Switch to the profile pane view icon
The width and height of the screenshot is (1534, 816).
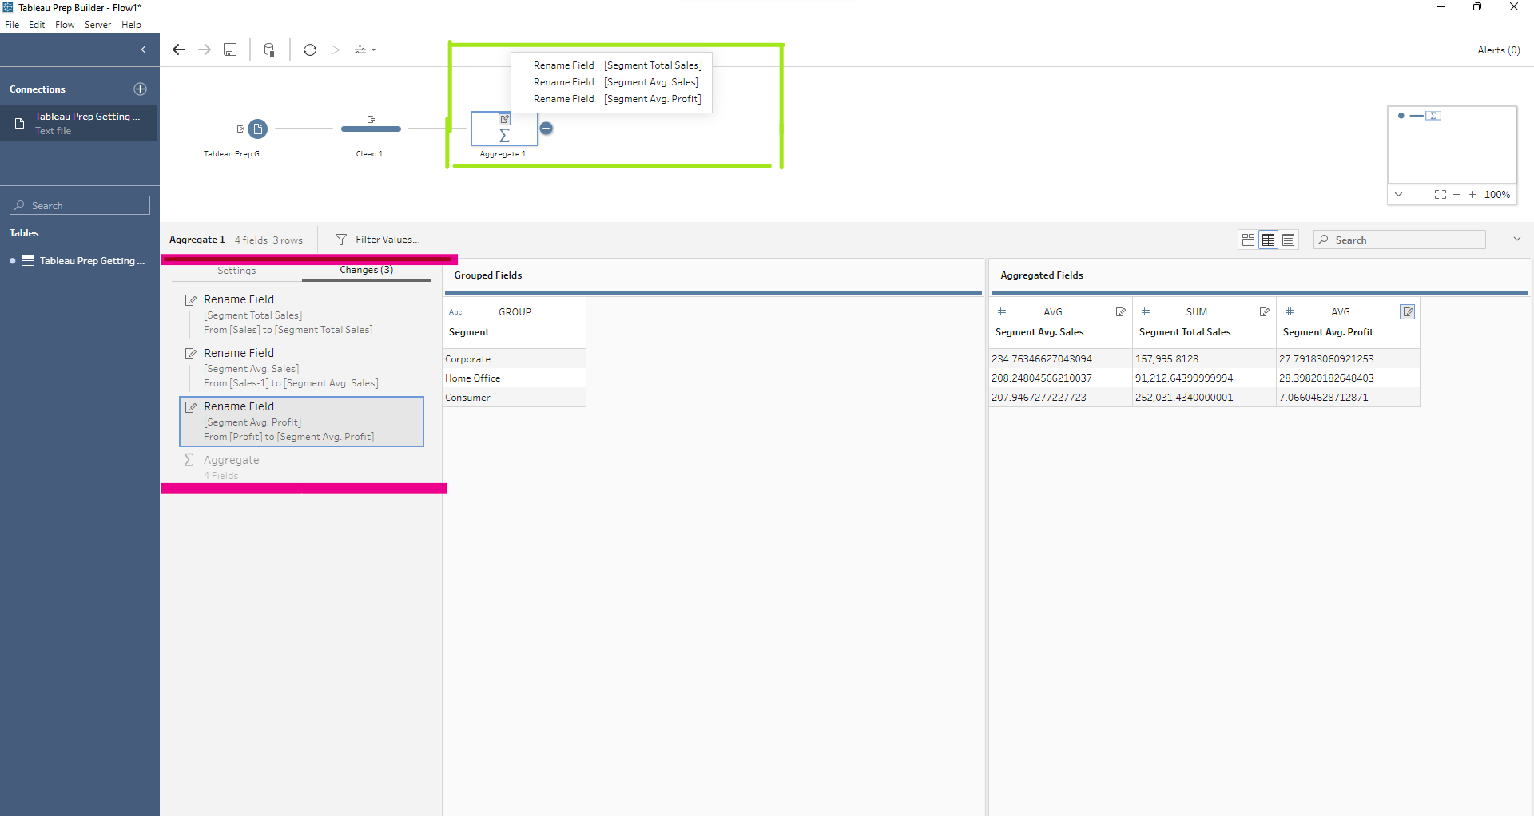coord(1248,240)
